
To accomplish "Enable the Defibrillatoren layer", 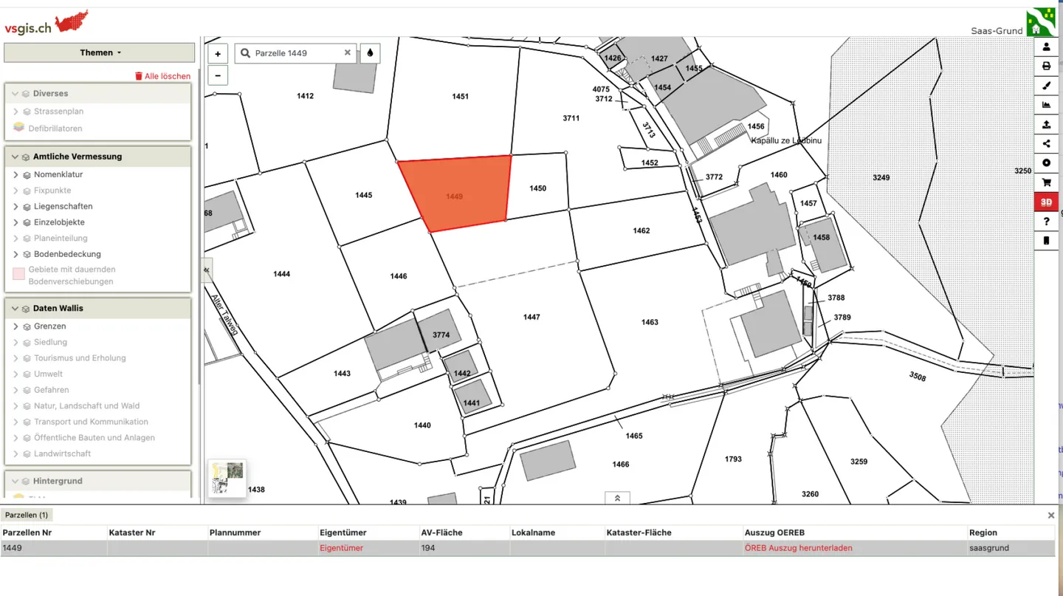I will point(19,128).
